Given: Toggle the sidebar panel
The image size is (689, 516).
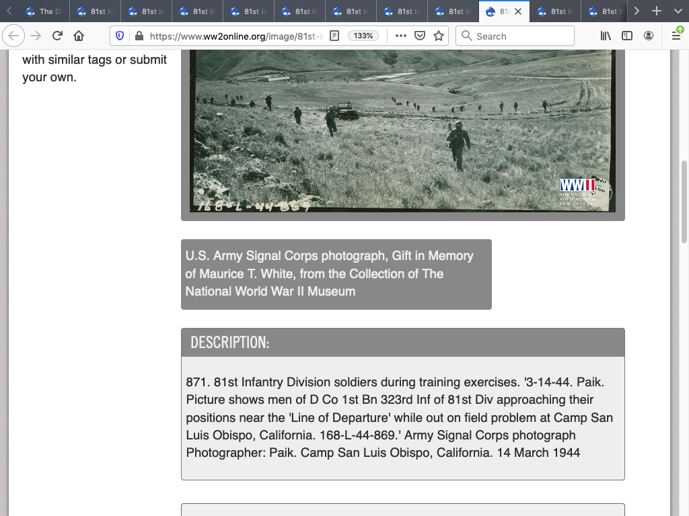Looking at the screenshot, I should click(627, 36).
